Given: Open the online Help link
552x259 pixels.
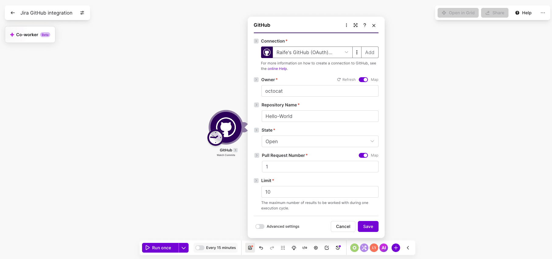Looking at the screenshot, I should tap(277, 69).
